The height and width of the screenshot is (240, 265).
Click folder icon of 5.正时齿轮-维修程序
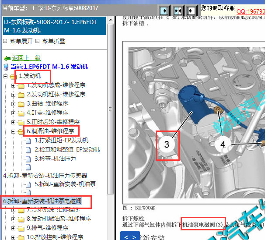tap(21, 122)
